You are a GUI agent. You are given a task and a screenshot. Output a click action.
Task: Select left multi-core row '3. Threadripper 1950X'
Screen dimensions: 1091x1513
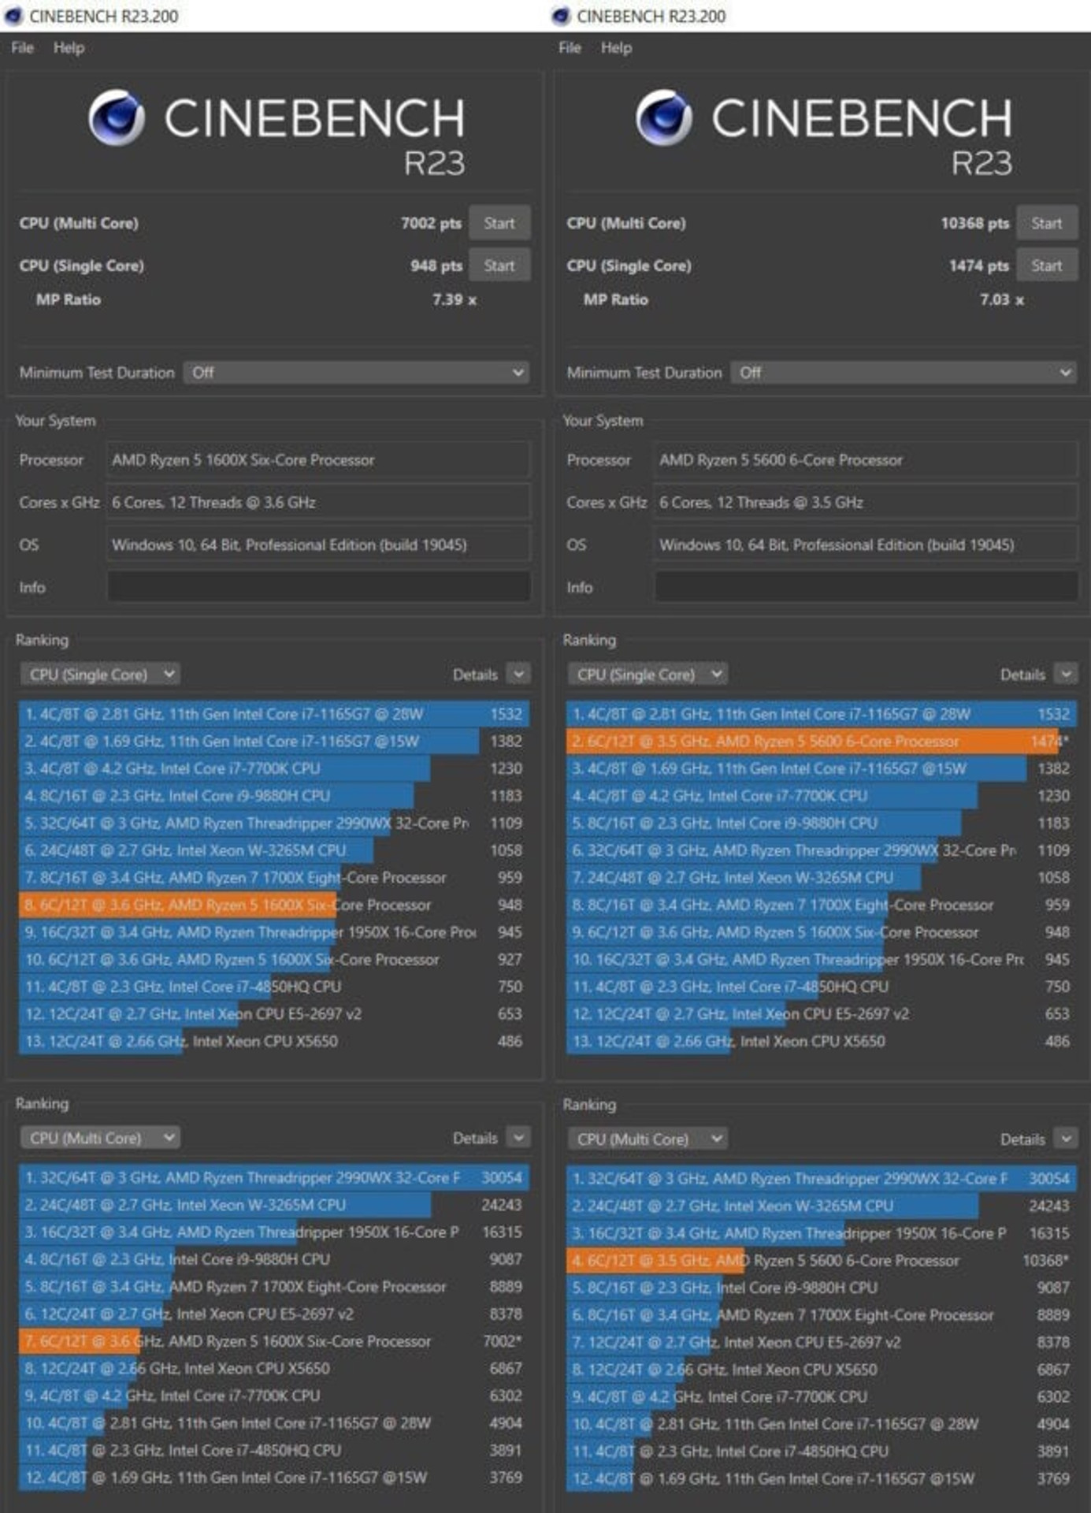point(273,1232)
